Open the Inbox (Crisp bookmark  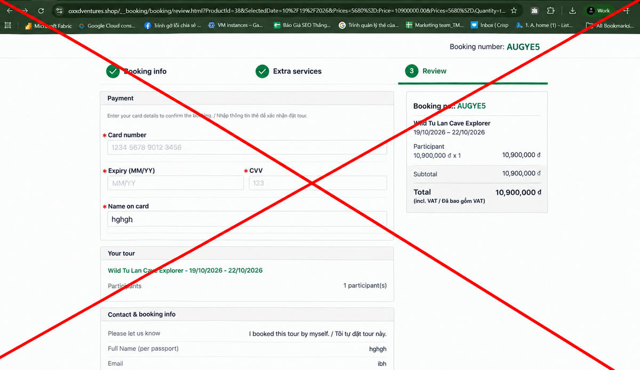point(490,25)
